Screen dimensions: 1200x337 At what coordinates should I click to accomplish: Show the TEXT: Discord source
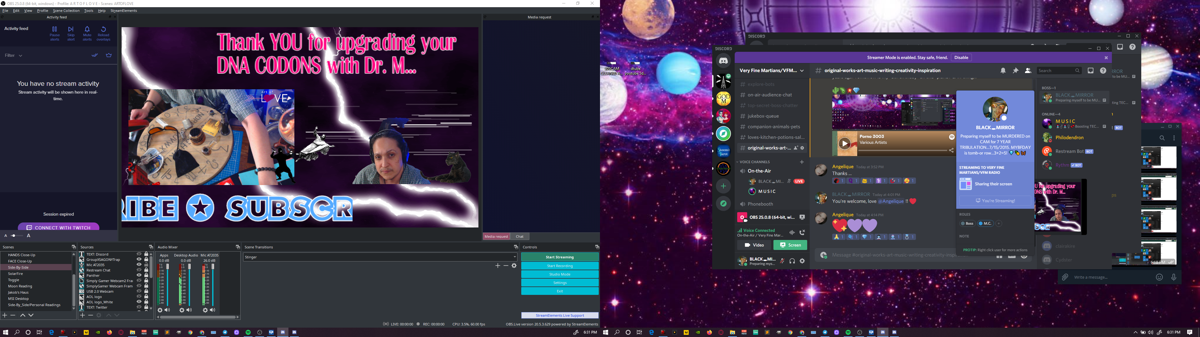[139, 254]
